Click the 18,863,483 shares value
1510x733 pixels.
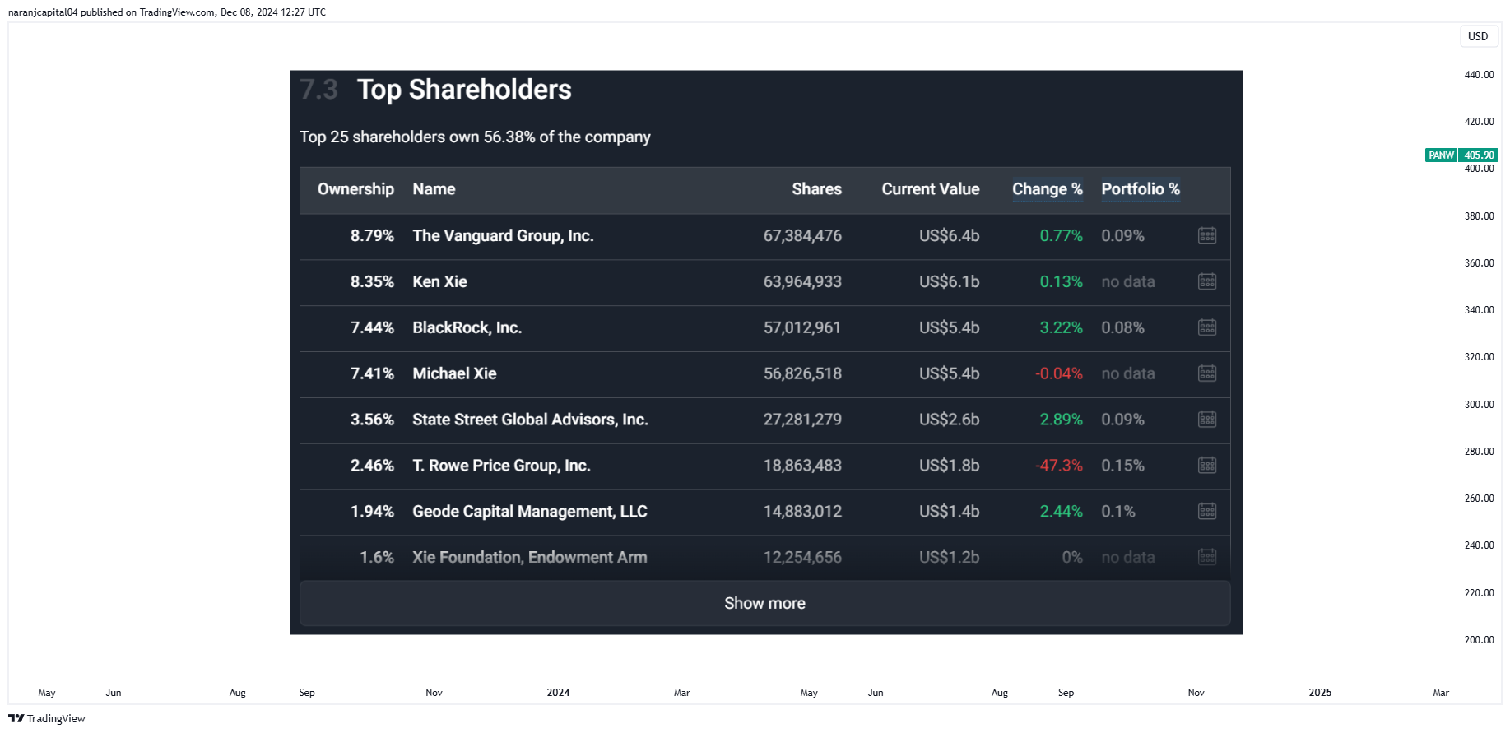802,466
